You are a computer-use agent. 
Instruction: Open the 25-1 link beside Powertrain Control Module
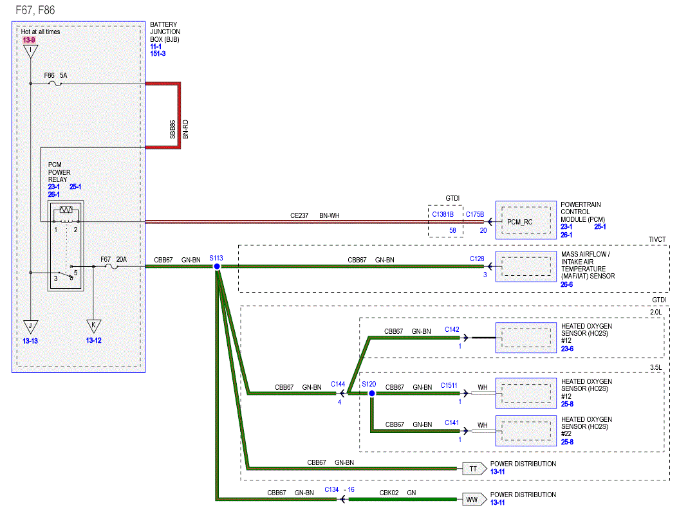[600, 227]
